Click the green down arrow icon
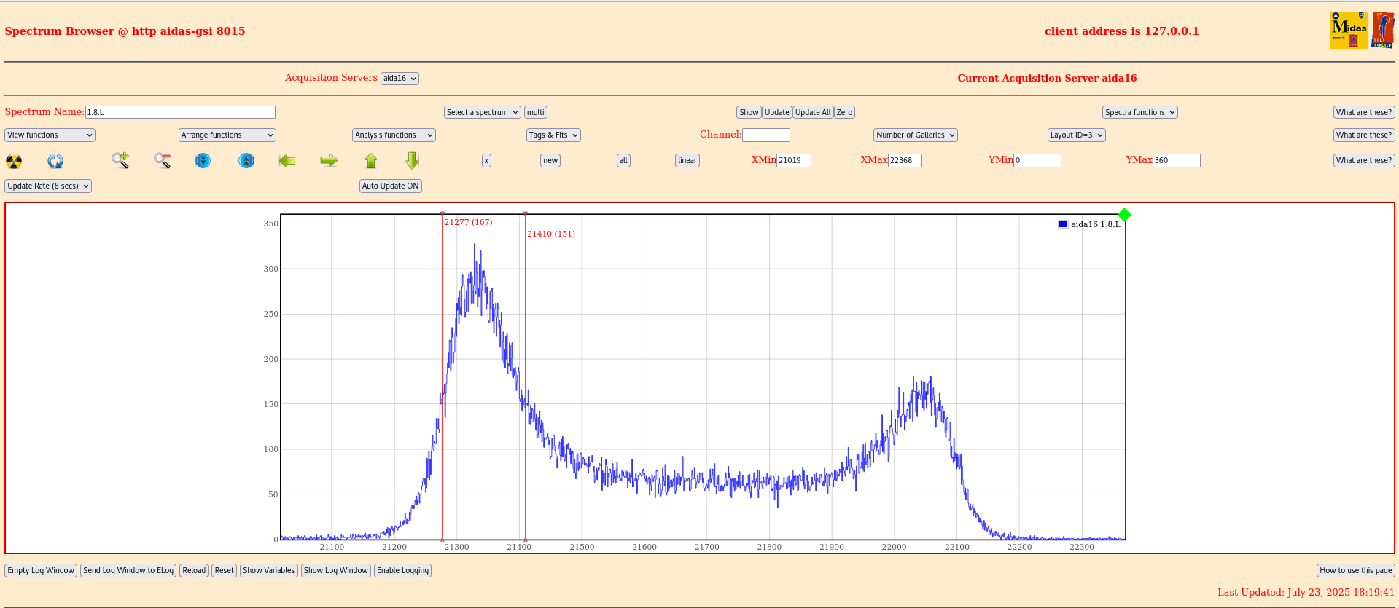The height and width of the screenshot is (608, 1399). (412, 161)
